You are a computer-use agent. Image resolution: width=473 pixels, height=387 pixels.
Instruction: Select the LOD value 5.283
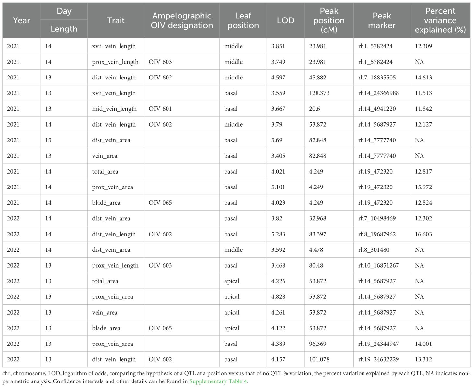coord(278,234)
